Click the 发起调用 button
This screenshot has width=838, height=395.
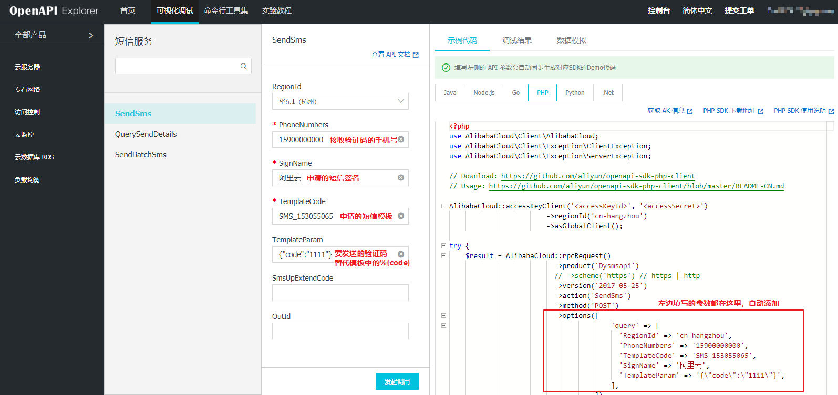pos(397,381)
